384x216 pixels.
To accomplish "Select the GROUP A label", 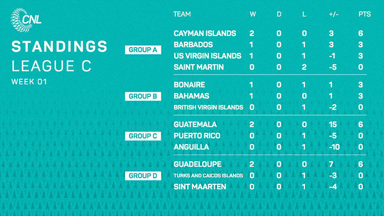I will pyautogui.click(x=143, y=50).
